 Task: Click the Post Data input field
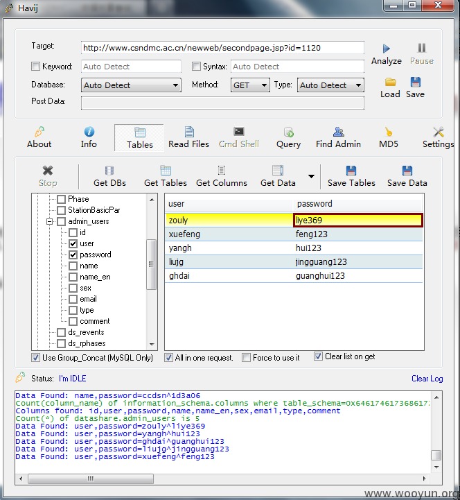pos(222,103)
